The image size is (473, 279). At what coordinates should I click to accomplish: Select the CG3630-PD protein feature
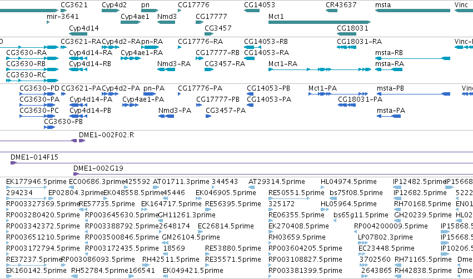(37, 94)
